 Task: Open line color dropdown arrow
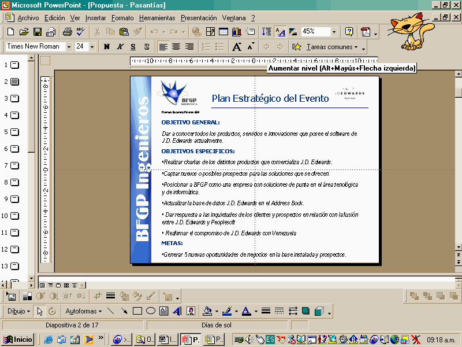pos(236,311)
